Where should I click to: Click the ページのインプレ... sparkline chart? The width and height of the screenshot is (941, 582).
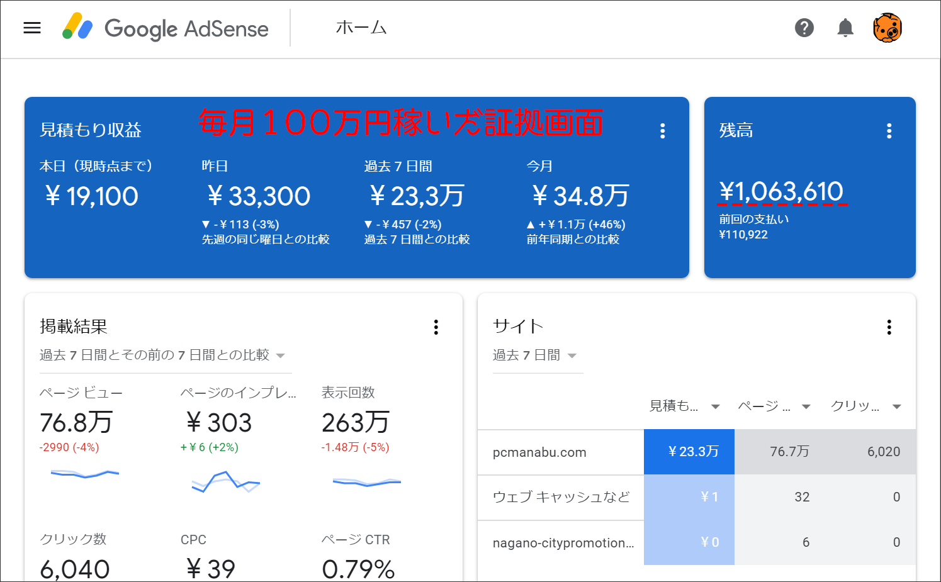pos(226,482)
